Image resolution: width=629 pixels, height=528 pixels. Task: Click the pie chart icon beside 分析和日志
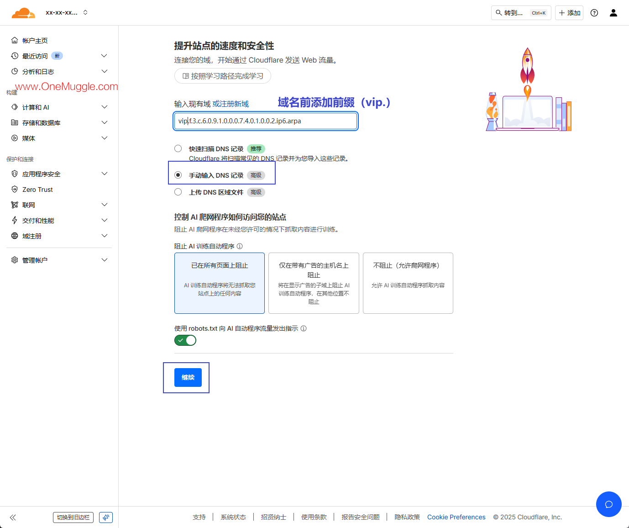[x=15, y=71]
